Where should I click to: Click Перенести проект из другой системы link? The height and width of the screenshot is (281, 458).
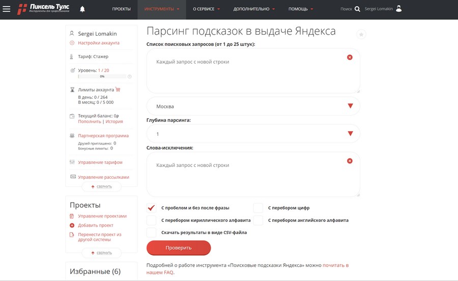click(x=100, y=237)
